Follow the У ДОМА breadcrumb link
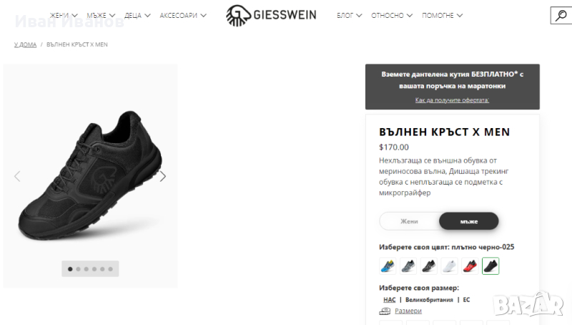This screenshot has height=325, width=572. [x=25, y=44]
